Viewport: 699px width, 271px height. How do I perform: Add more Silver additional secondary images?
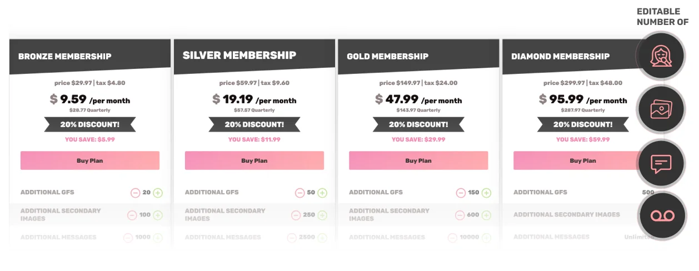pyautogui.click(x=322, y=215)
